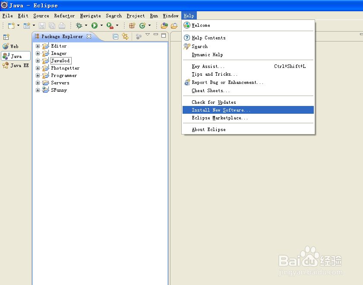Open the Run menu

point(154,16)
